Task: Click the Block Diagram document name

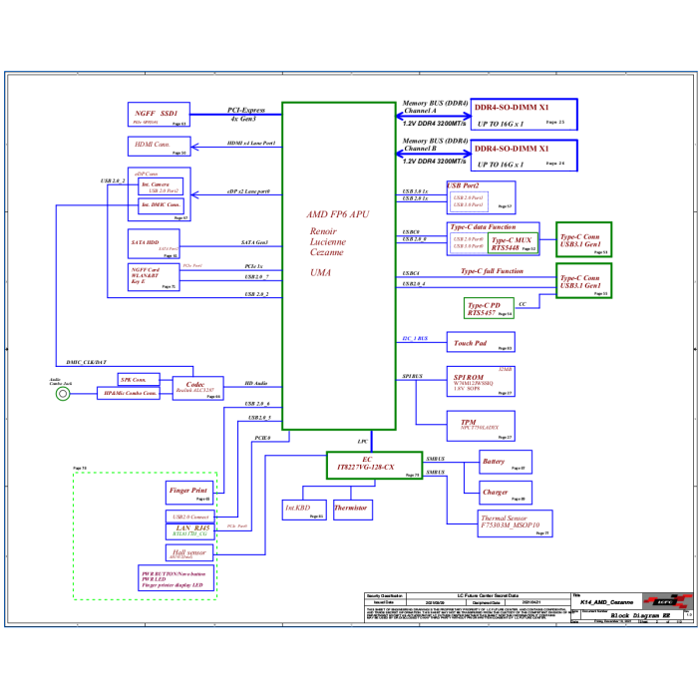Action: [640, 615]
